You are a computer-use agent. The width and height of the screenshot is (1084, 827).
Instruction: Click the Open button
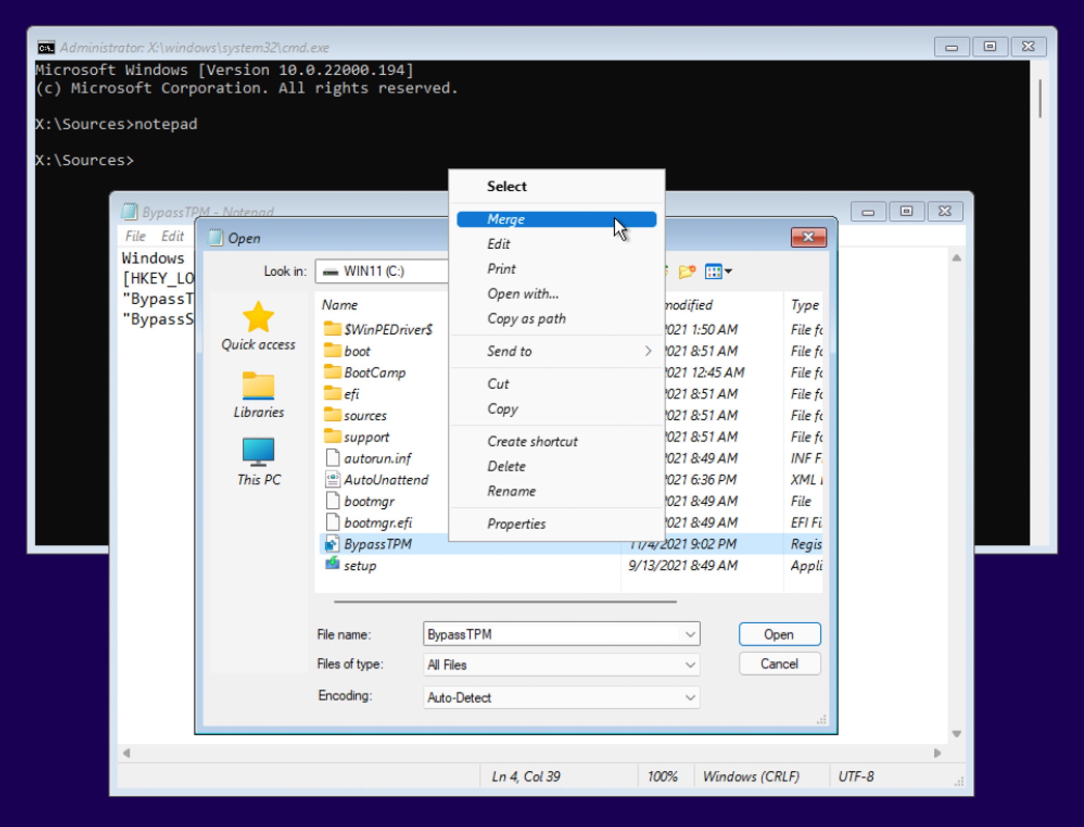point(779,634)
